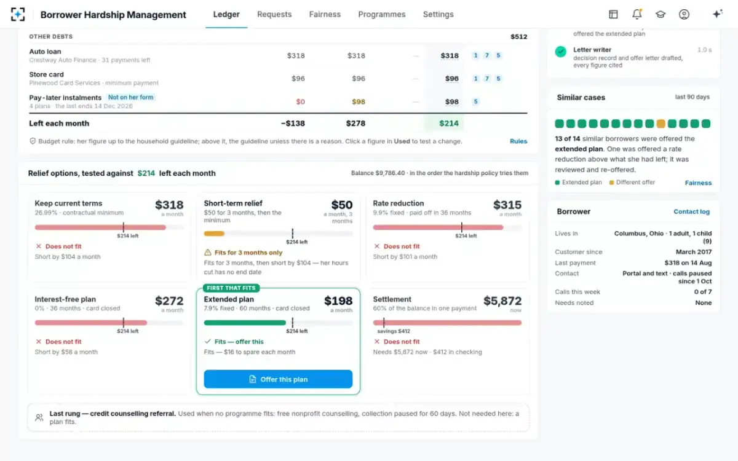
Task: Click the $5,872 Settlement amount
Action: pyautogui.click(x=502, y=301)
